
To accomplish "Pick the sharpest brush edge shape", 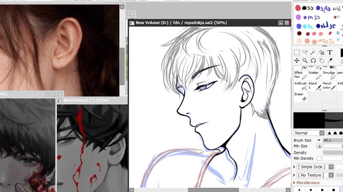I will tap(329, 133).
